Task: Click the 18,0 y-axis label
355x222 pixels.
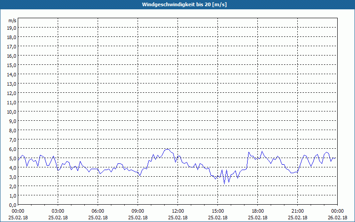Action: click(12, 37)
